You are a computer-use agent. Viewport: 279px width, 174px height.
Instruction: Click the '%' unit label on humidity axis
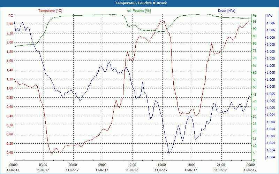pos(255,16)
